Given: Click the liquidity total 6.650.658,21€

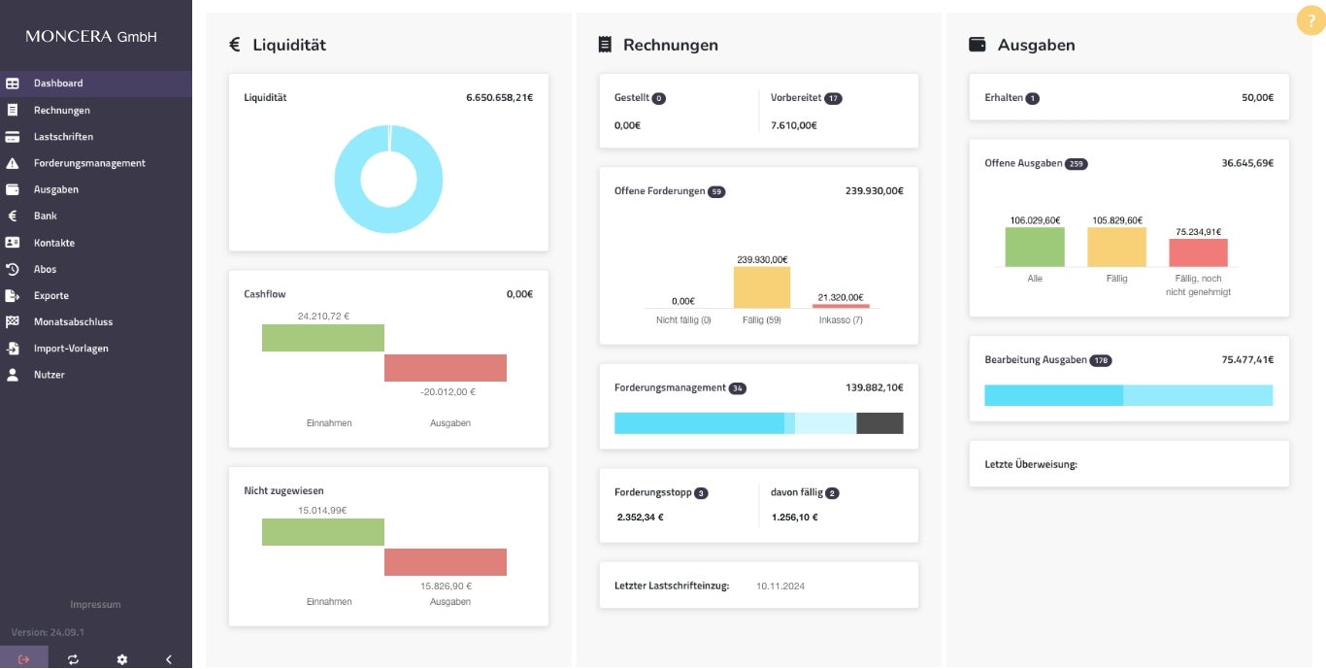Looking at the screenshot, I should click(x=499, y=97).
